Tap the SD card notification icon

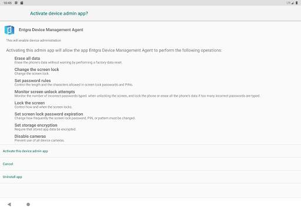(x=22, y=3)
